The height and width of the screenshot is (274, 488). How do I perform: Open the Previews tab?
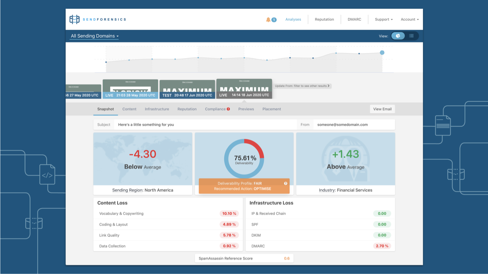pos(246,109)
